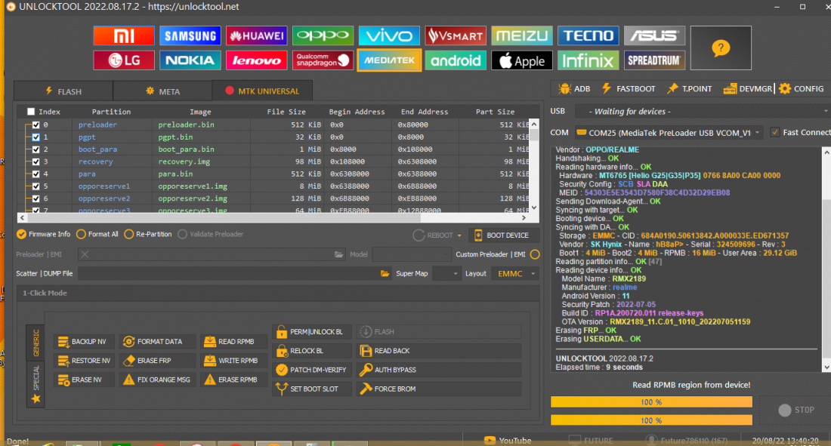Select the Meizu brand logo
Viewport: 831px width, 446px height.
click(521, 35)
